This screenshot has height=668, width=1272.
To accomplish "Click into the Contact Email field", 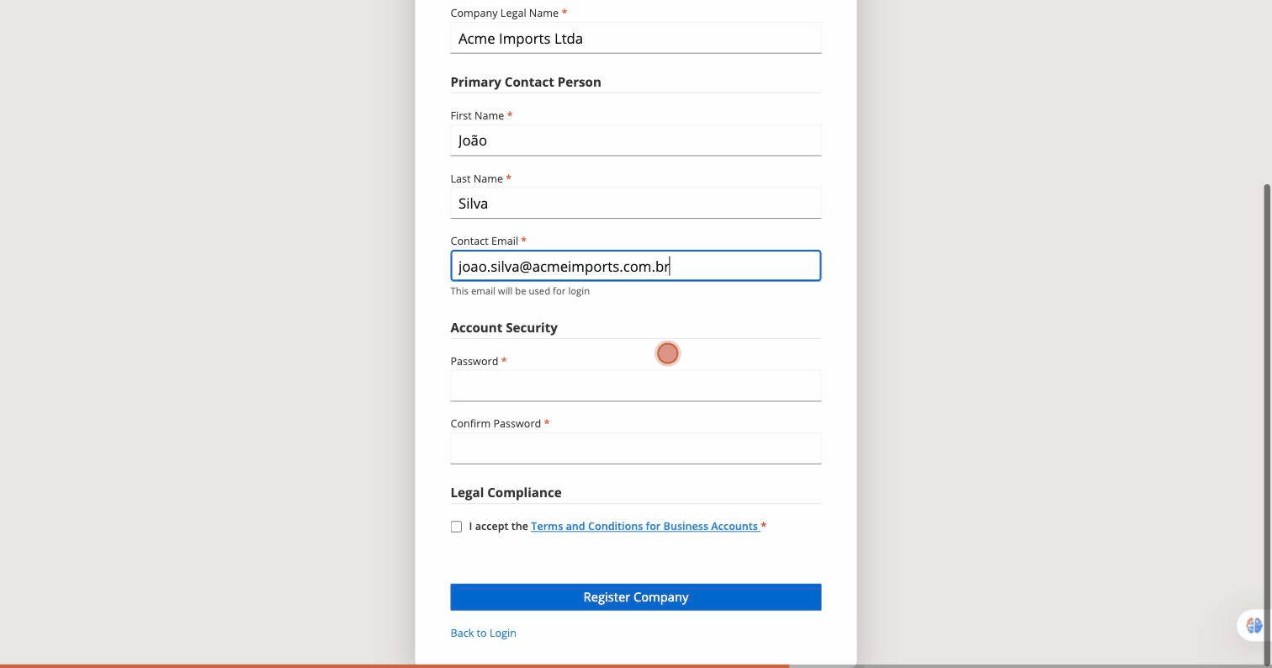I will 635,266.
